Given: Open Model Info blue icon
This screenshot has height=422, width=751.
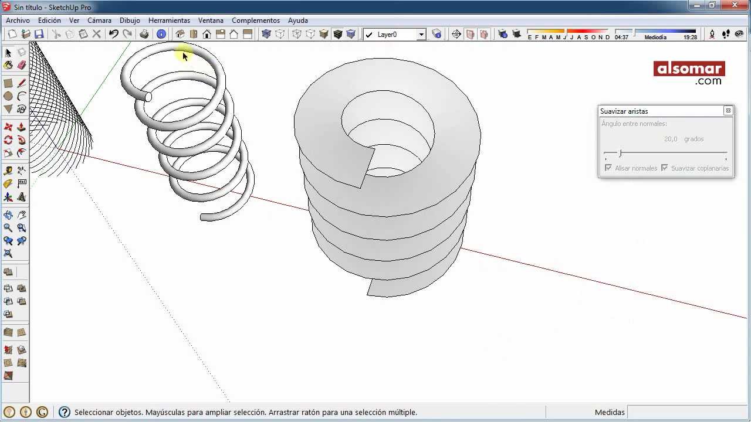Looking at the screenshot, I should tap(161, 35).
